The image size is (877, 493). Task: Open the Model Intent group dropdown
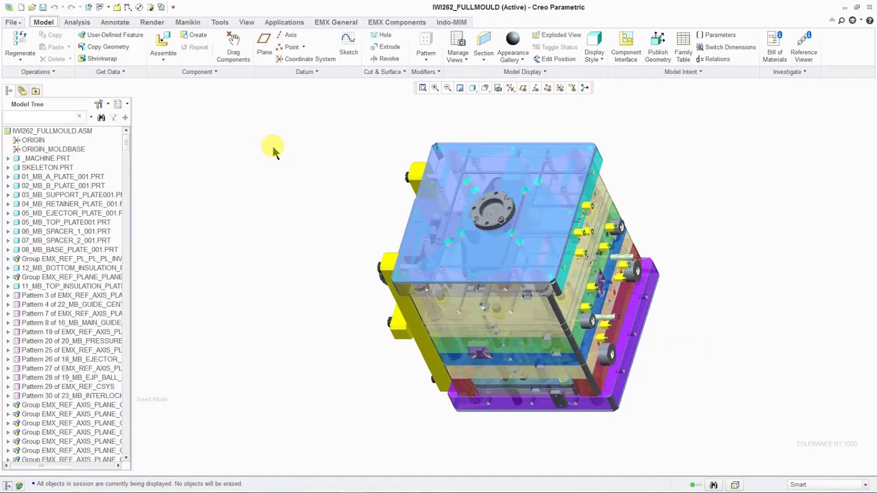(x=683, y=72)
